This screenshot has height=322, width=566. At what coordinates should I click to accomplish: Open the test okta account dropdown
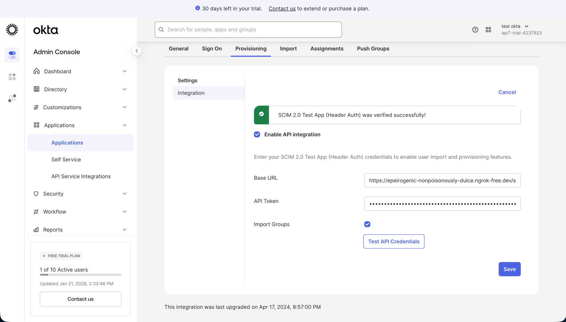(x=515, y=26)
